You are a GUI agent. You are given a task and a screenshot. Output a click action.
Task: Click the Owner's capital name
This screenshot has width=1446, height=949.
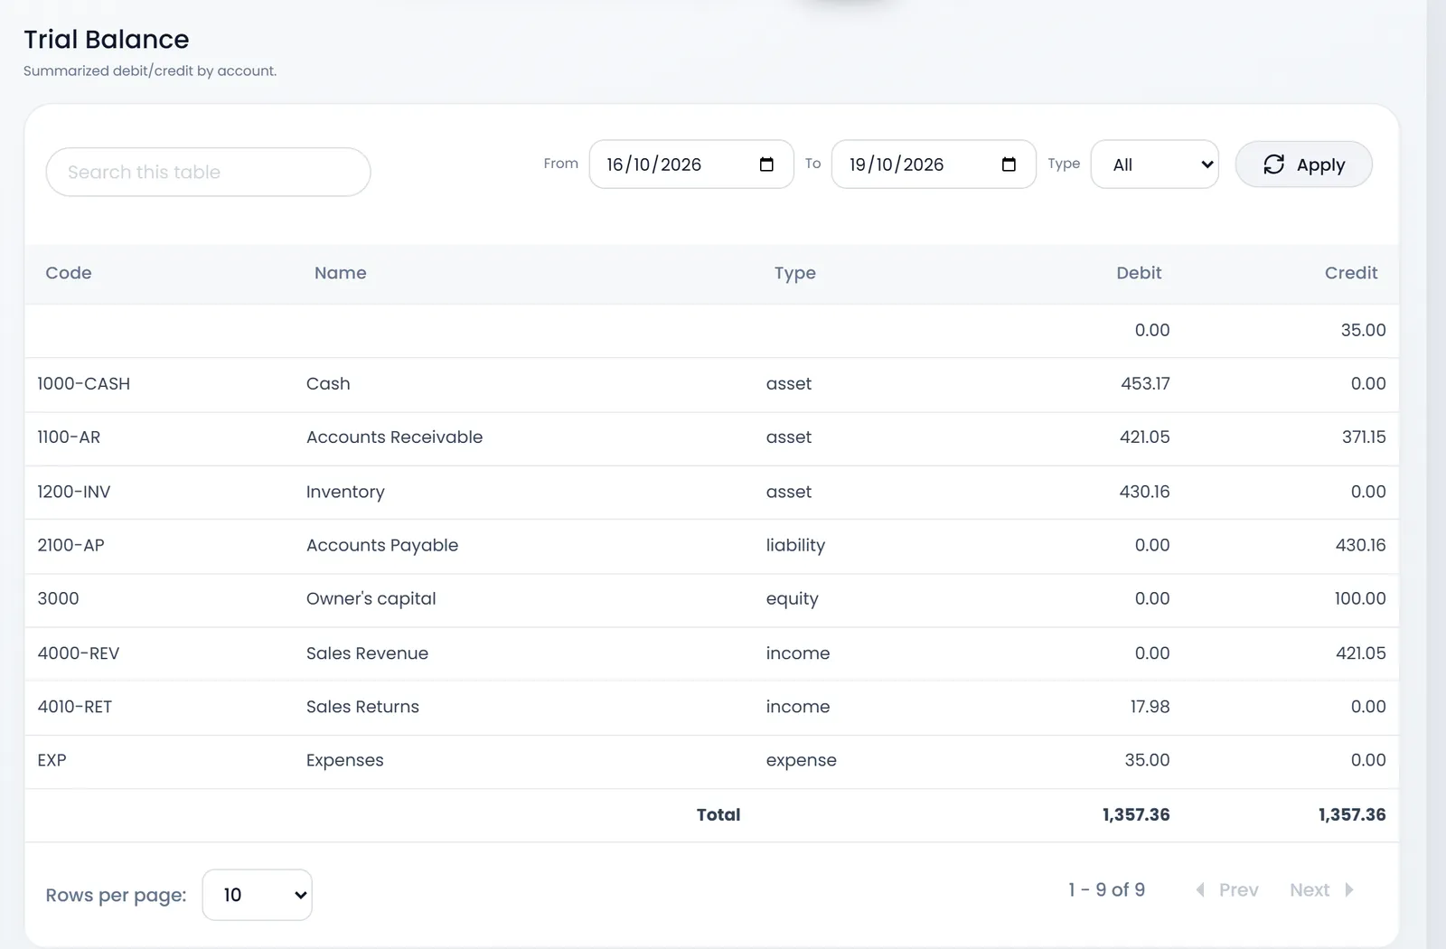click(x=371, y=598)
